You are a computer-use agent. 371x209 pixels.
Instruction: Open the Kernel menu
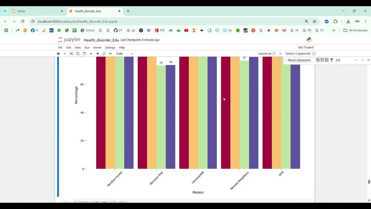[x=97, y=48]
